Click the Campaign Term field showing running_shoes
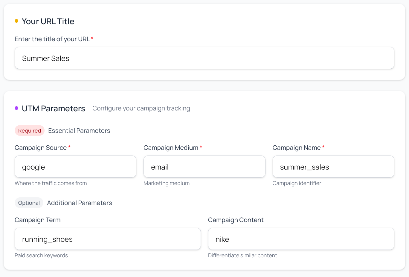Screen dimensions: 409x277 click(x=108, y=239)
